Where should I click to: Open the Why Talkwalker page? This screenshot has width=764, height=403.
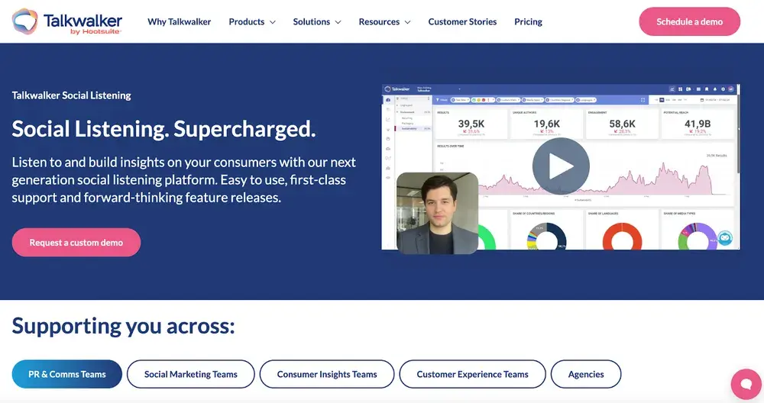click(x=180, y=22)
